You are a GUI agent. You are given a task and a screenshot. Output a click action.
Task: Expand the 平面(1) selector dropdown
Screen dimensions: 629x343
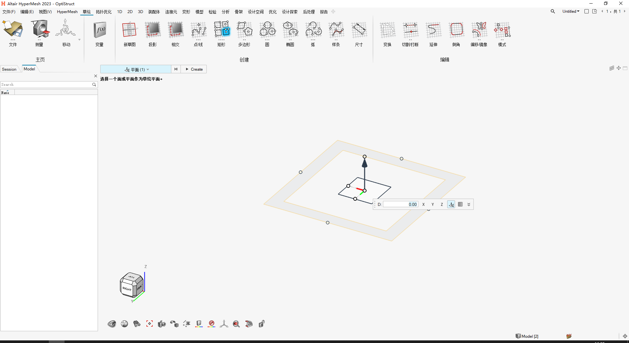point(148,69)
